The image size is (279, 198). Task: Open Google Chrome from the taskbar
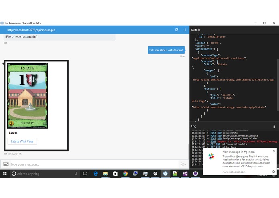click(125, 174)
